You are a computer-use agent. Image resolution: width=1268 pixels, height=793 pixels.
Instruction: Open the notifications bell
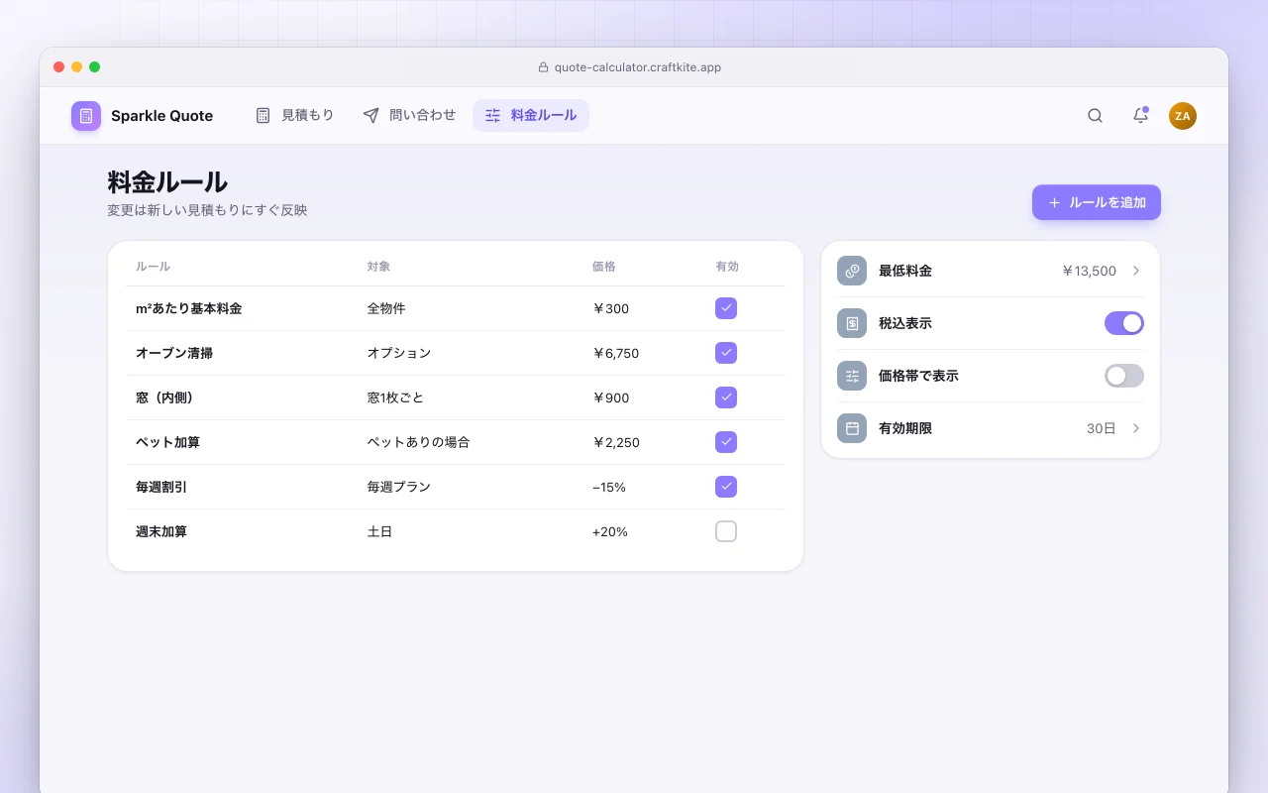coord(1140,116)
